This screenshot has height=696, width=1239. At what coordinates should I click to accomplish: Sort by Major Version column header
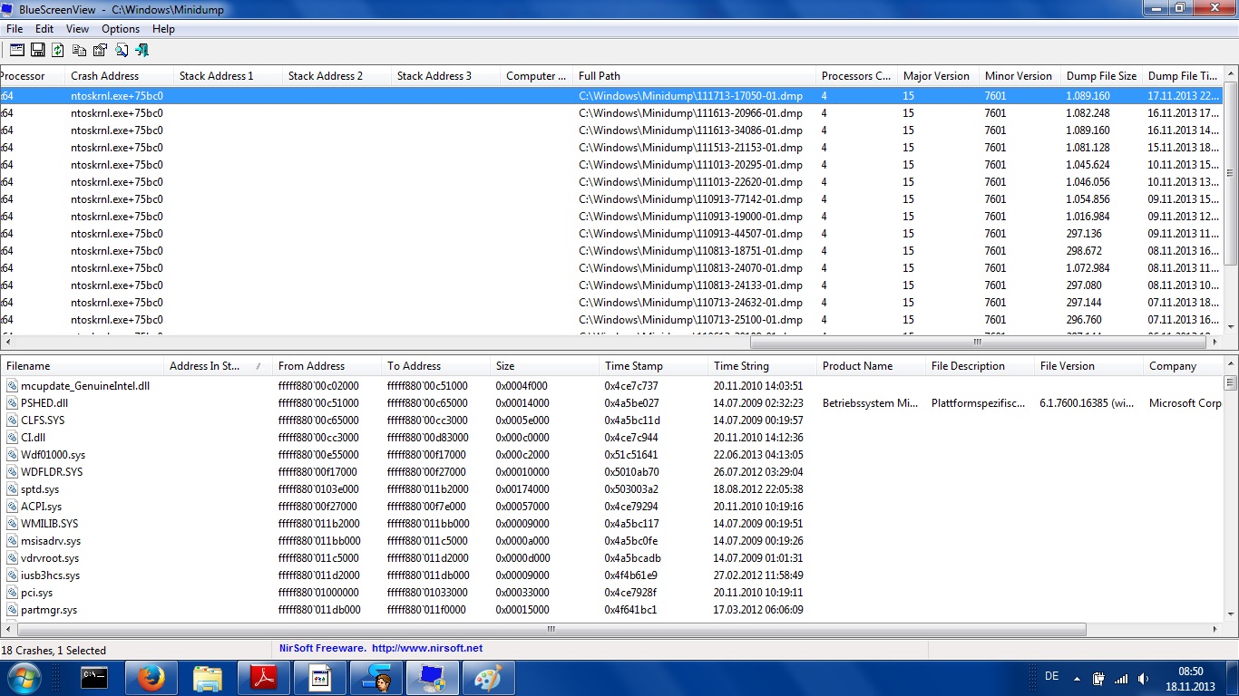tap(938, 76)
